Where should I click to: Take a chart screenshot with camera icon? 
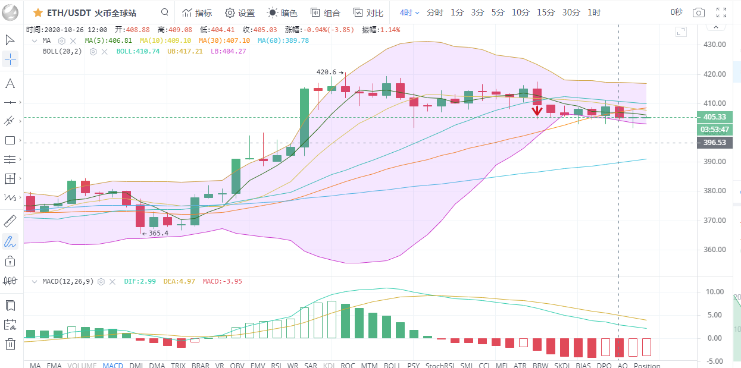tap(699, 12)
